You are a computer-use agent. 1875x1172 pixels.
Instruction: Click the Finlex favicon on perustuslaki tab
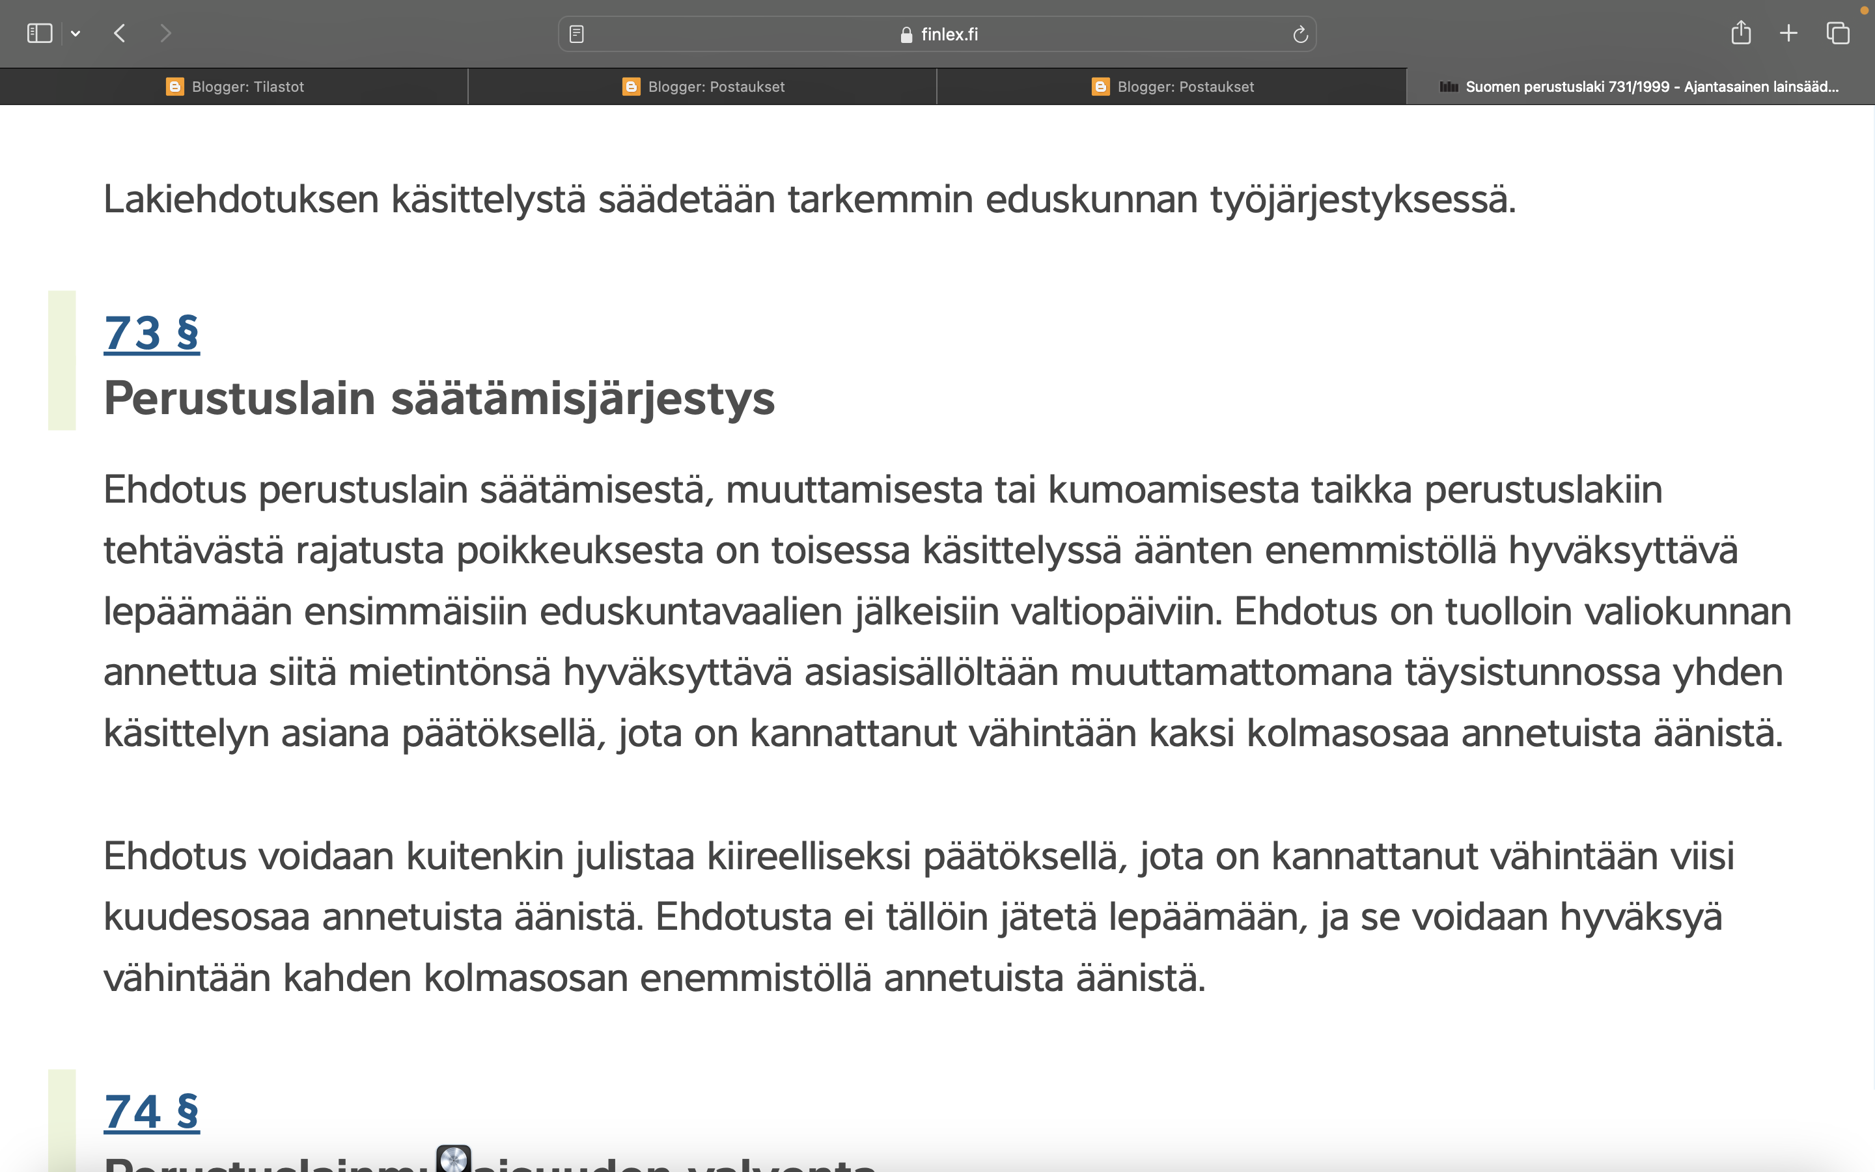tap(1448, 87)
